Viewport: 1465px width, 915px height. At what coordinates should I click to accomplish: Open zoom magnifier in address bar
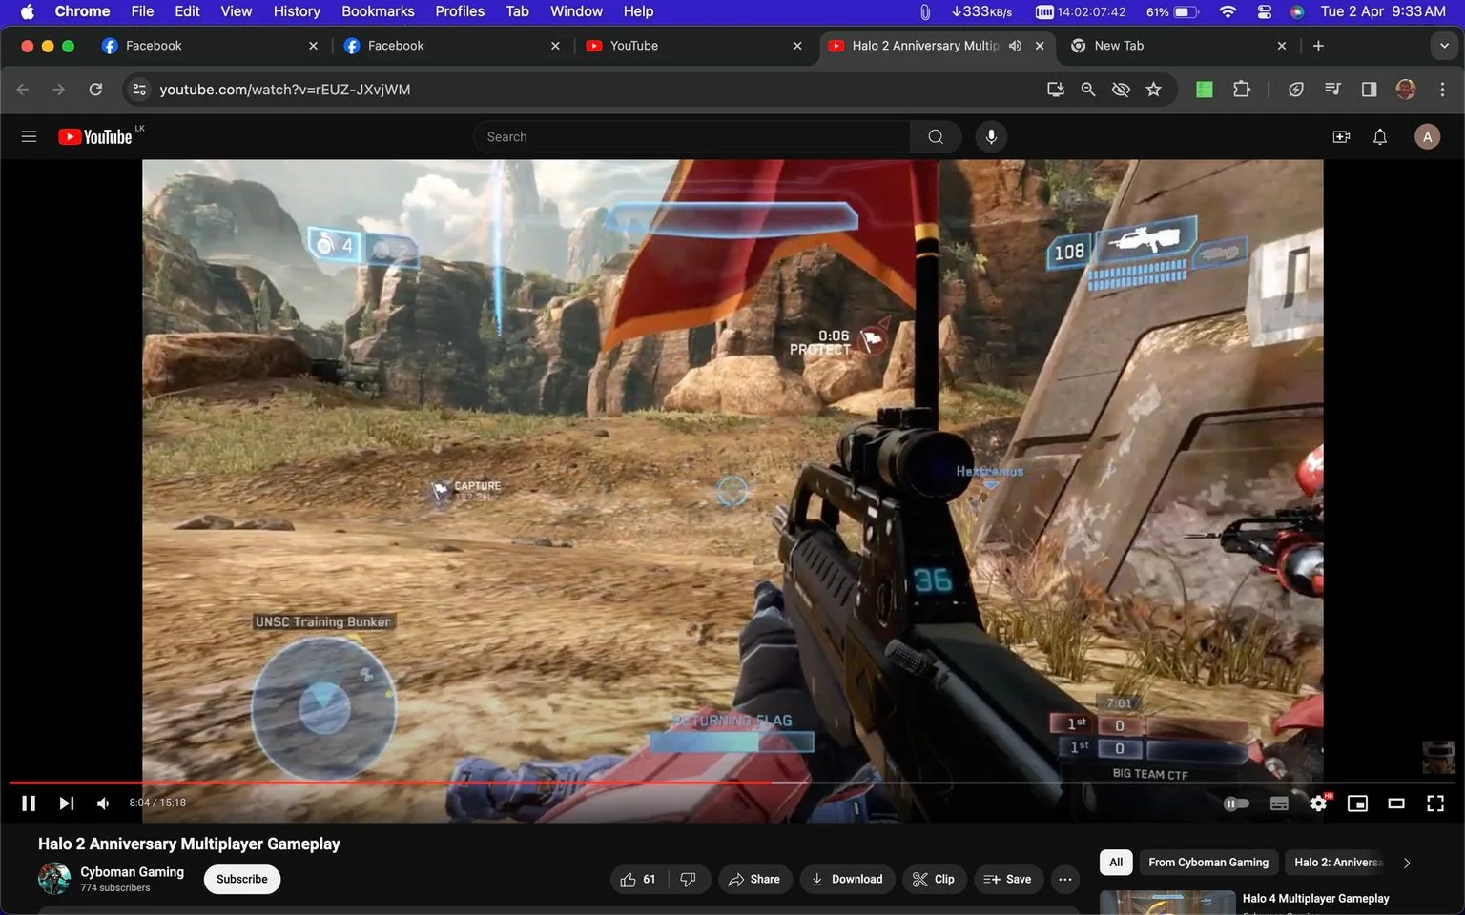pyautogui.click(x=1087, y=89)
